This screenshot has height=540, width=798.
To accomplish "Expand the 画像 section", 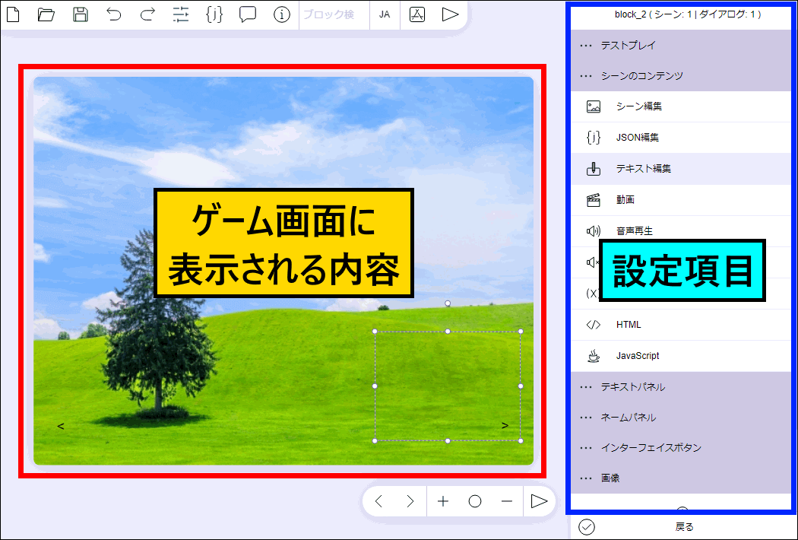I will pyautogui.click(x=610, y=478).
